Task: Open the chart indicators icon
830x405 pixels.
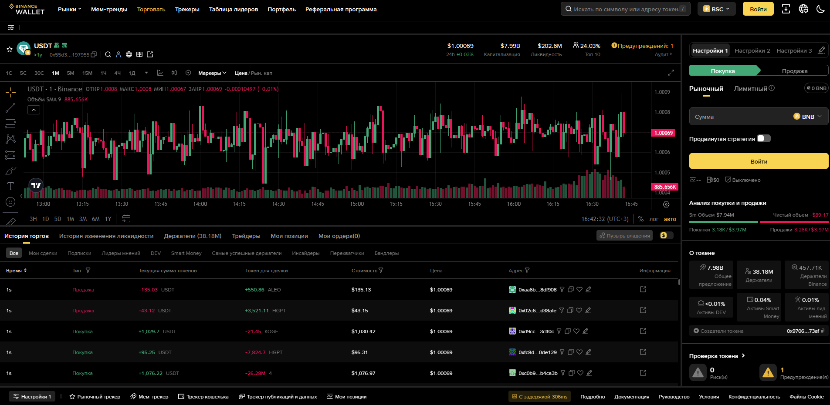Action: pyautogui.click(x=160, y=73)
